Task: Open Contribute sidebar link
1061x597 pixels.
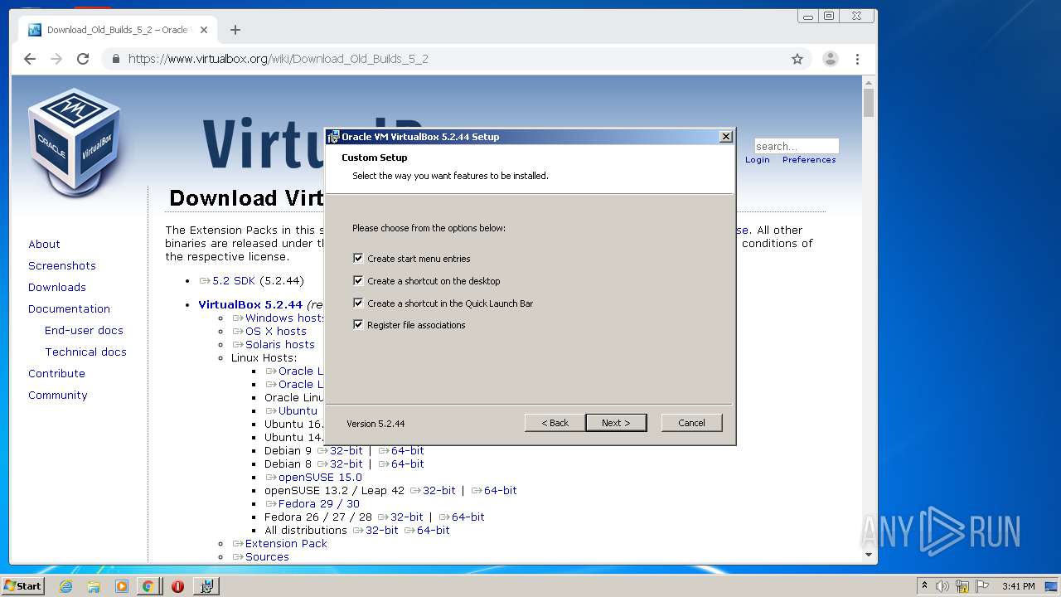Action: [x=56, y=374]
